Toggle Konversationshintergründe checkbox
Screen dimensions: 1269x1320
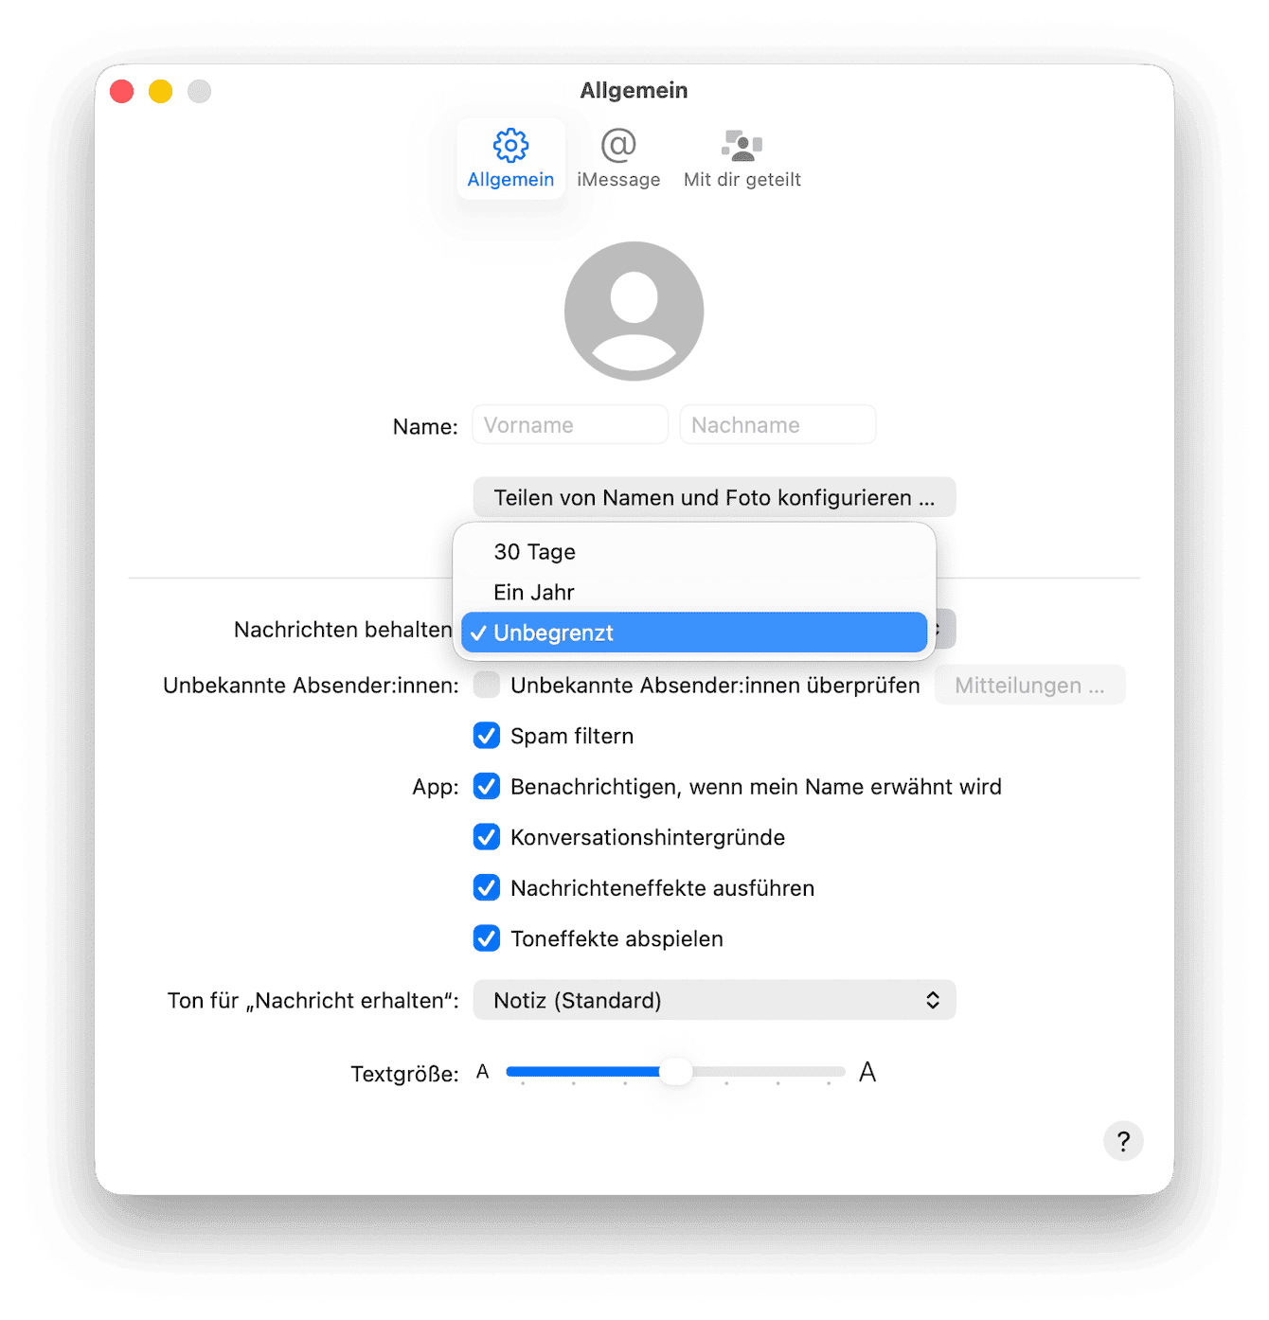coord(487,837)
